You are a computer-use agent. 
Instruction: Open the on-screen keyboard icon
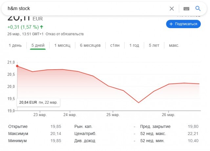[x=186, y=8]
